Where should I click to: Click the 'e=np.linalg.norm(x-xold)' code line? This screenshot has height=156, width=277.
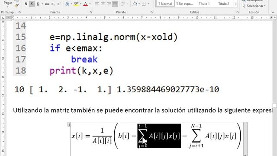coord(113,37)
